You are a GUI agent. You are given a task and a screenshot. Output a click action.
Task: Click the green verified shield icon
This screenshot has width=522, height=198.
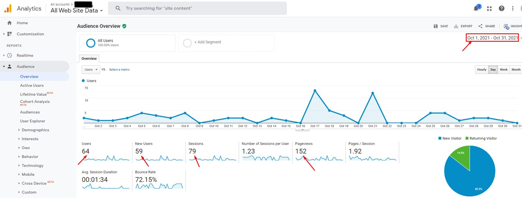(x=124, y=26)
